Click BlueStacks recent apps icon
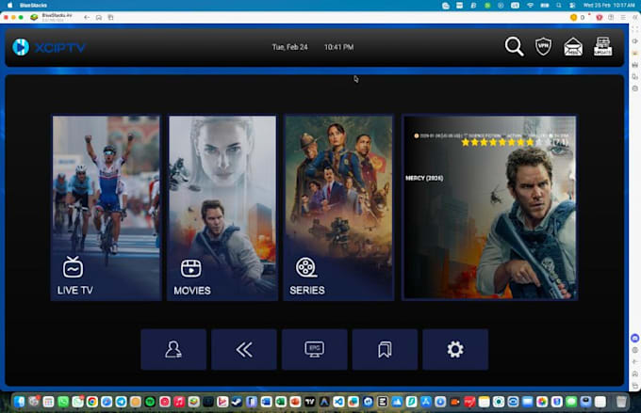 point(110,18)
